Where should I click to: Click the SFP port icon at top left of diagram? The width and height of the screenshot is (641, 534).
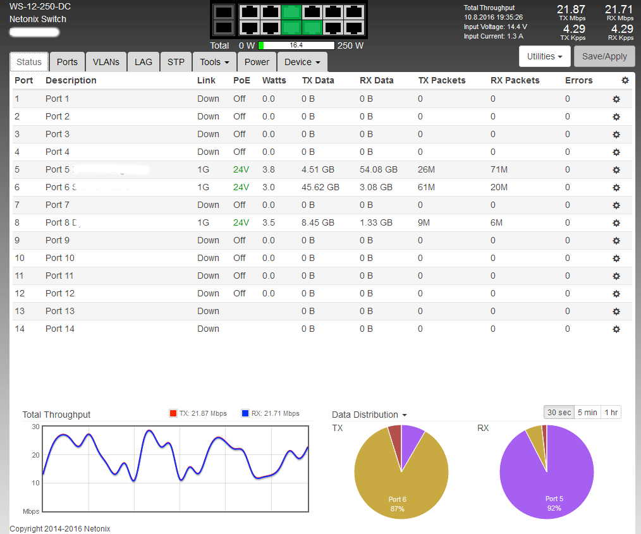point(224,12)
